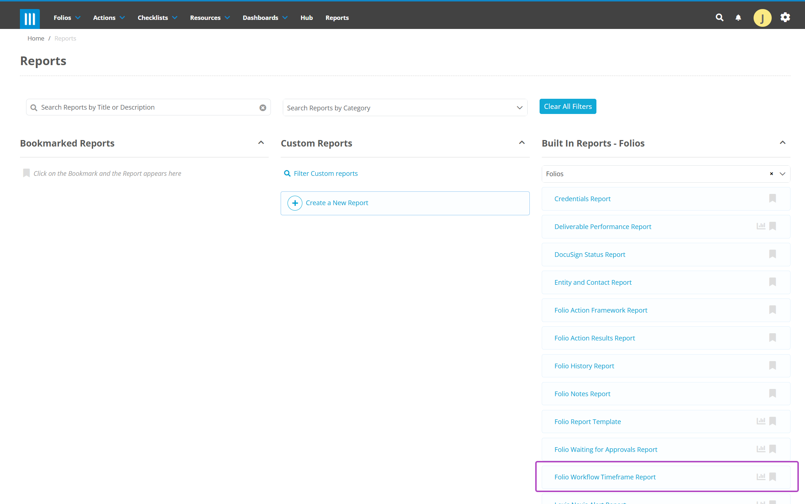Go to Reports in the top navigation
This screenshot has width=805, height=504.
[337, 18]
